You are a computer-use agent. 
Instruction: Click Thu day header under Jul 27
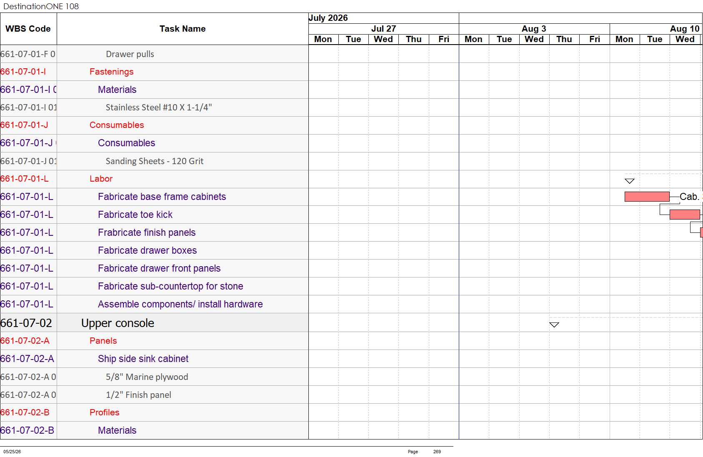414,39
